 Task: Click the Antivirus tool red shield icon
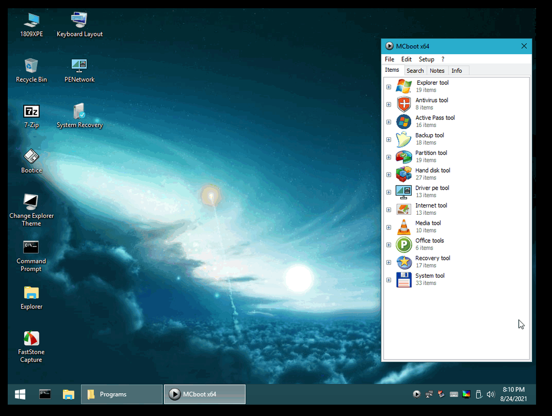[403, 104]
